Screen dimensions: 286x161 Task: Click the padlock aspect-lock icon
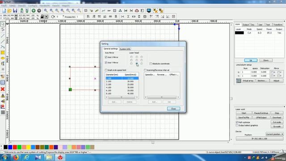point(42,17)
